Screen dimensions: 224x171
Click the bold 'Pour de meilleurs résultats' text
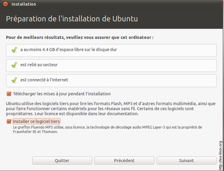79,38
